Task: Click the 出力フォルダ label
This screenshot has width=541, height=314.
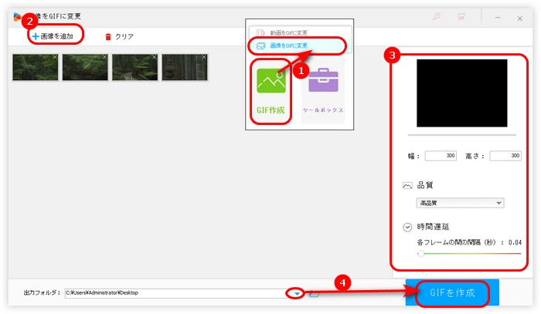Action: click(x=42, y=293)
